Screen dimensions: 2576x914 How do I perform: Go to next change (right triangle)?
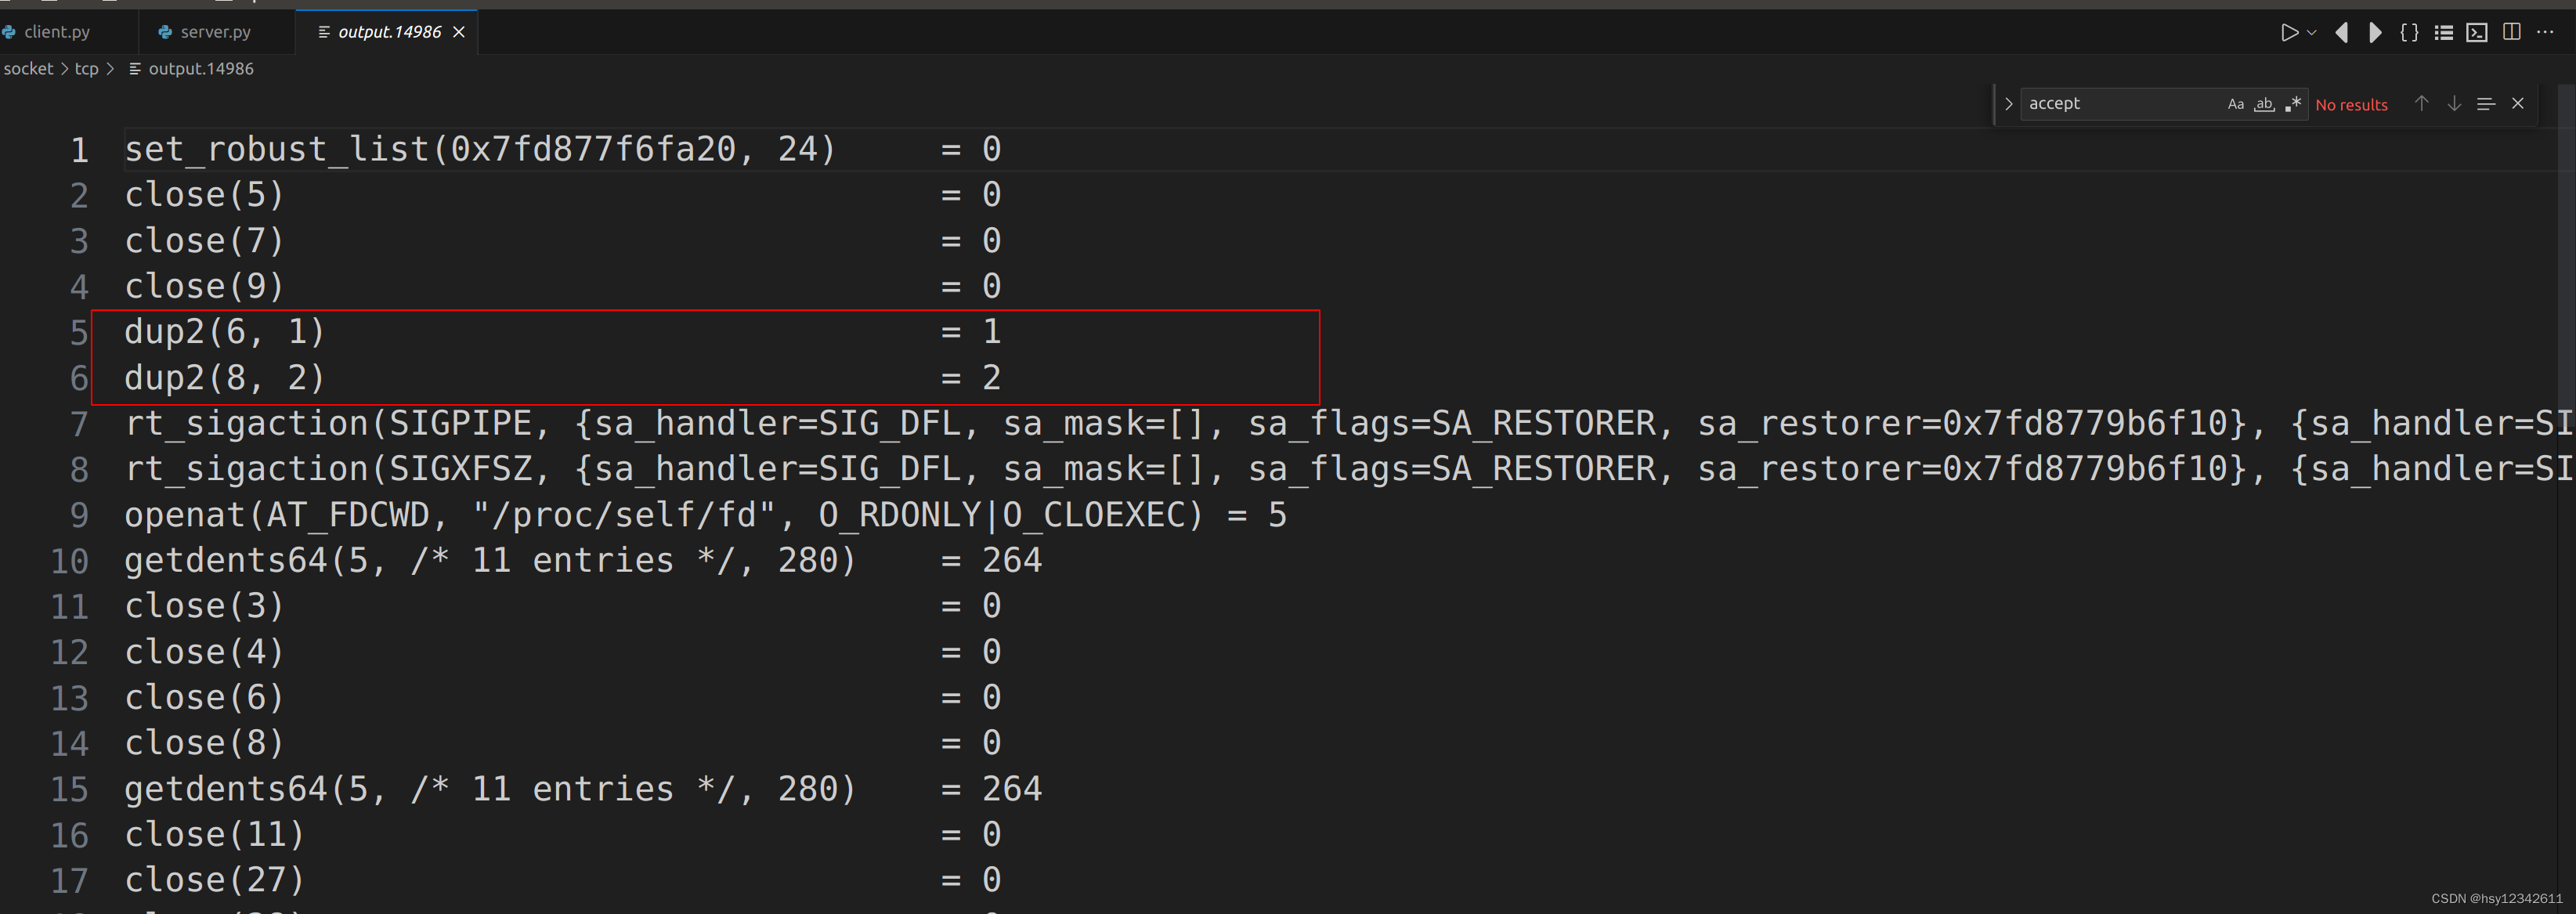(x=2375, y=32)
